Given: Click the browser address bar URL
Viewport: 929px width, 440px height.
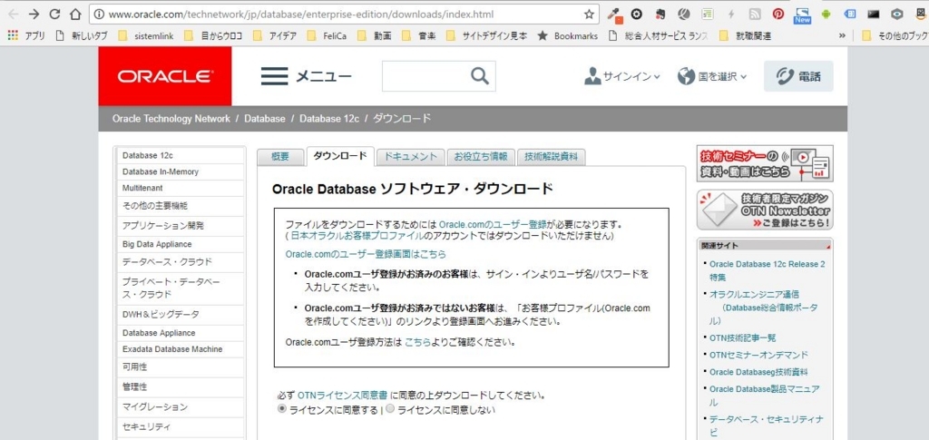Looking at the screenshot, I should pyautogui.click(x=301, y=15).
